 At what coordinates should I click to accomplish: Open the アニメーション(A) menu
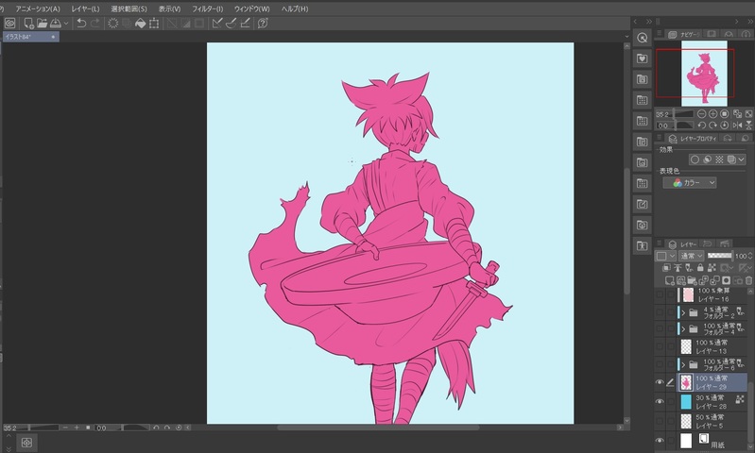click(x=38, y=8)
